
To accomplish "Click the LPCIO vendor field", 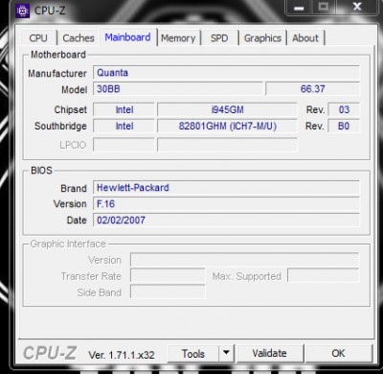I will point(124,145).
